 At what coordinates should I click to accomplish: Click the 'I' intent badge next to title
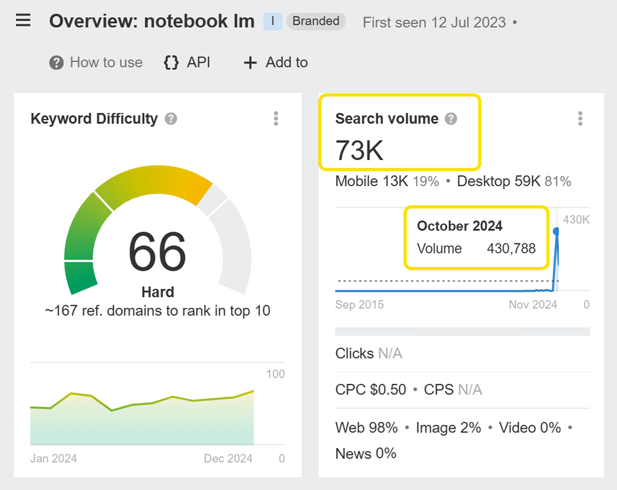click(273, 21)
